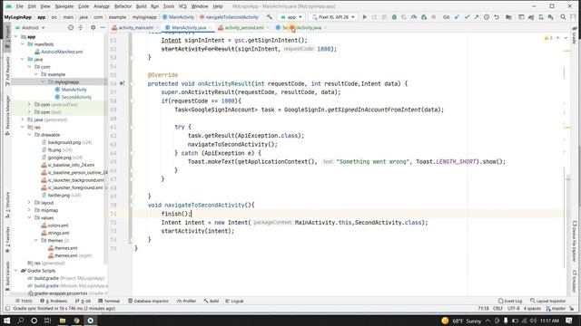Collapse the values folder
The width and height of the screenshot is (581, 326).
[x=29, y=217]
